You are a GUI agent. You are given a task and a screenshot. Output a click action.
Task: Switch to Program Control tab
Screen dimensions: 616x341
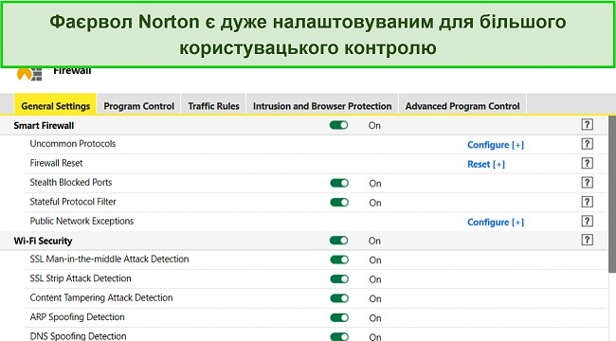coord(138,104)
